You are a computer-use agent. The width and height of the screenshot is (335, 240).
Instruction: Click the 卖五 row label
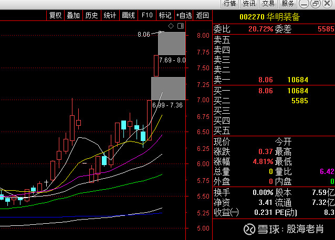tap(222, 40)
